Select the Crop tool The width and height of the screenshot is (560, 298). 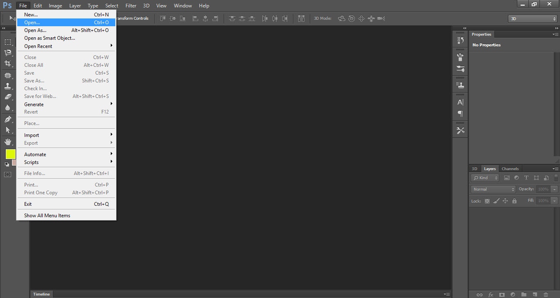coord(8,64)
